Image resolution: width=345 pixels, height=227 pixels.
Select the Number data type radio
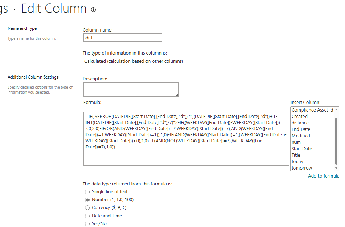click(x=87, y=200)
